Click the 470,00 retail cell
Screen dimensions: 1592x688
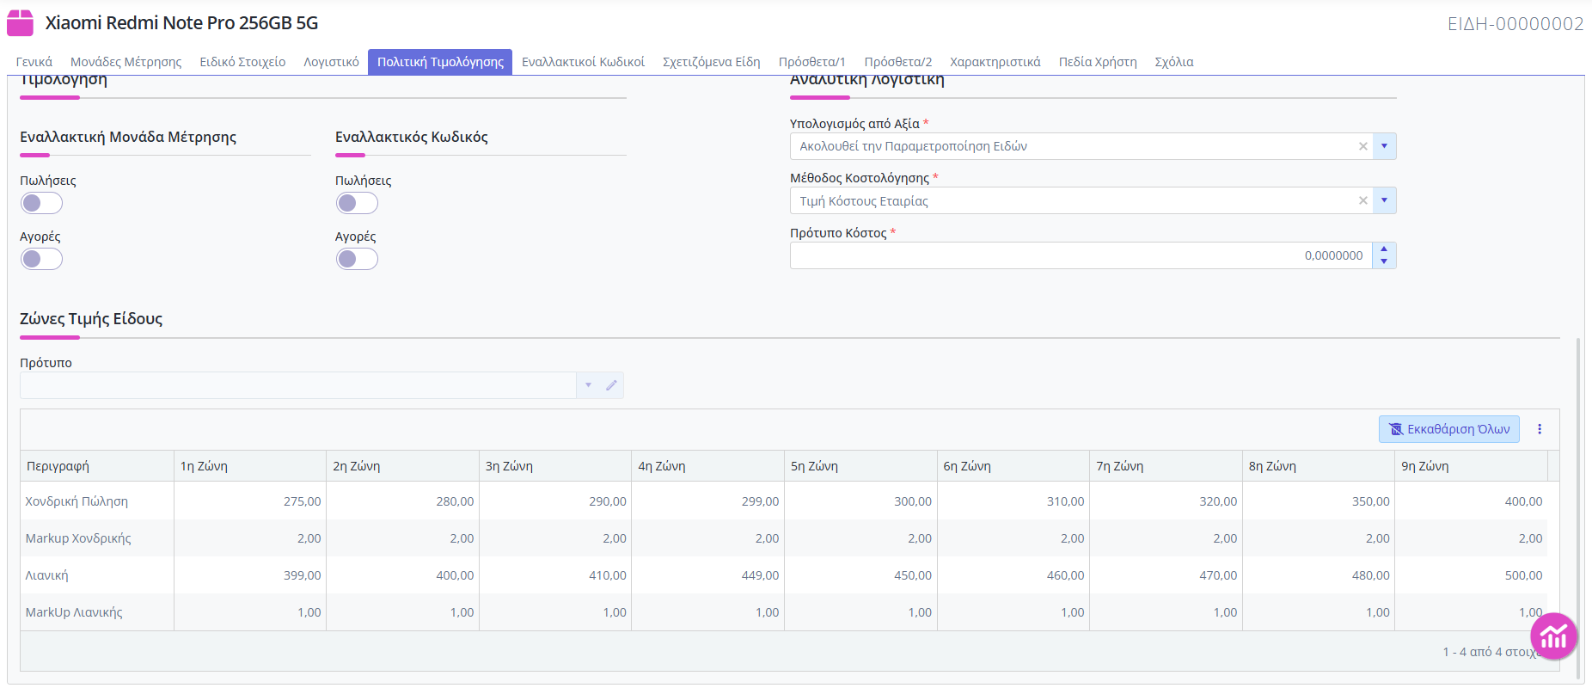point(1166,575)
